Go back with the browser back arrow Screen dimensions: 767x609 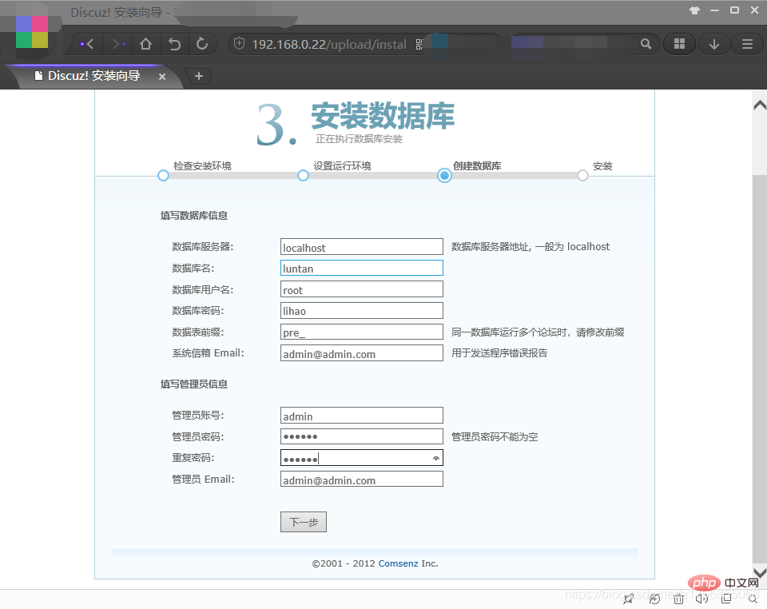[x=87, y=45]
